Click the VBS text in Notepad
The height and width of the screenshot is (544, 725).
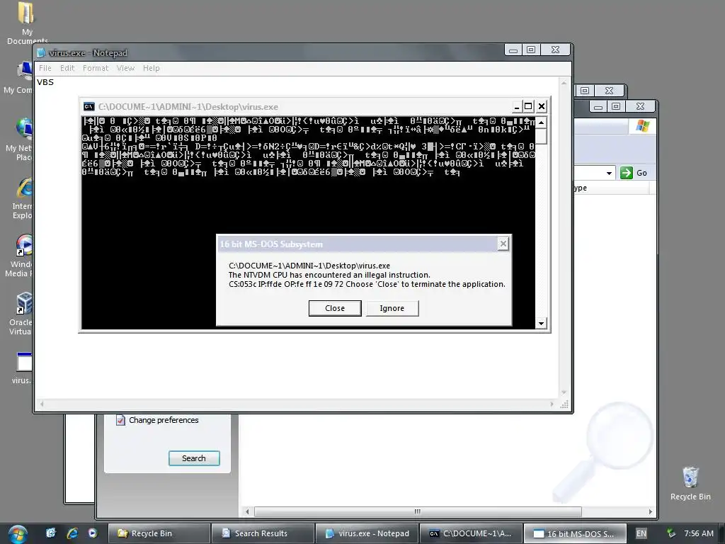click(45, 82)
